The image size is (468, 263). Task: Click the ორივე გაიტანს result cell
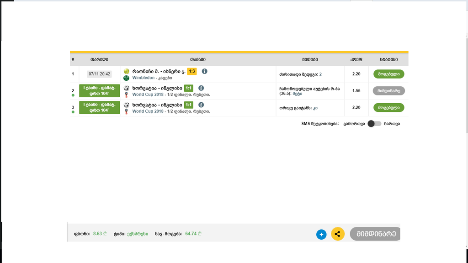pyautogui.click(x=298, y=108)
